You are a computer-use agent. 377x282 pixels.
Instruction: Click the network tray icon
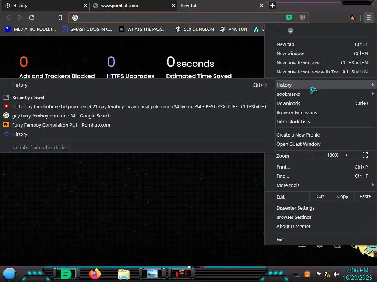327,274
